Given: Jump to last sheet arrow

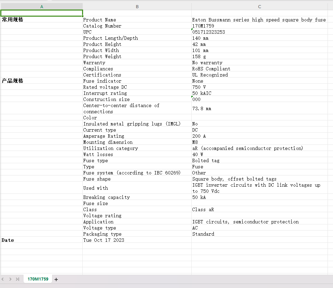Looking at the screenshot, I should tap(18, 279).
